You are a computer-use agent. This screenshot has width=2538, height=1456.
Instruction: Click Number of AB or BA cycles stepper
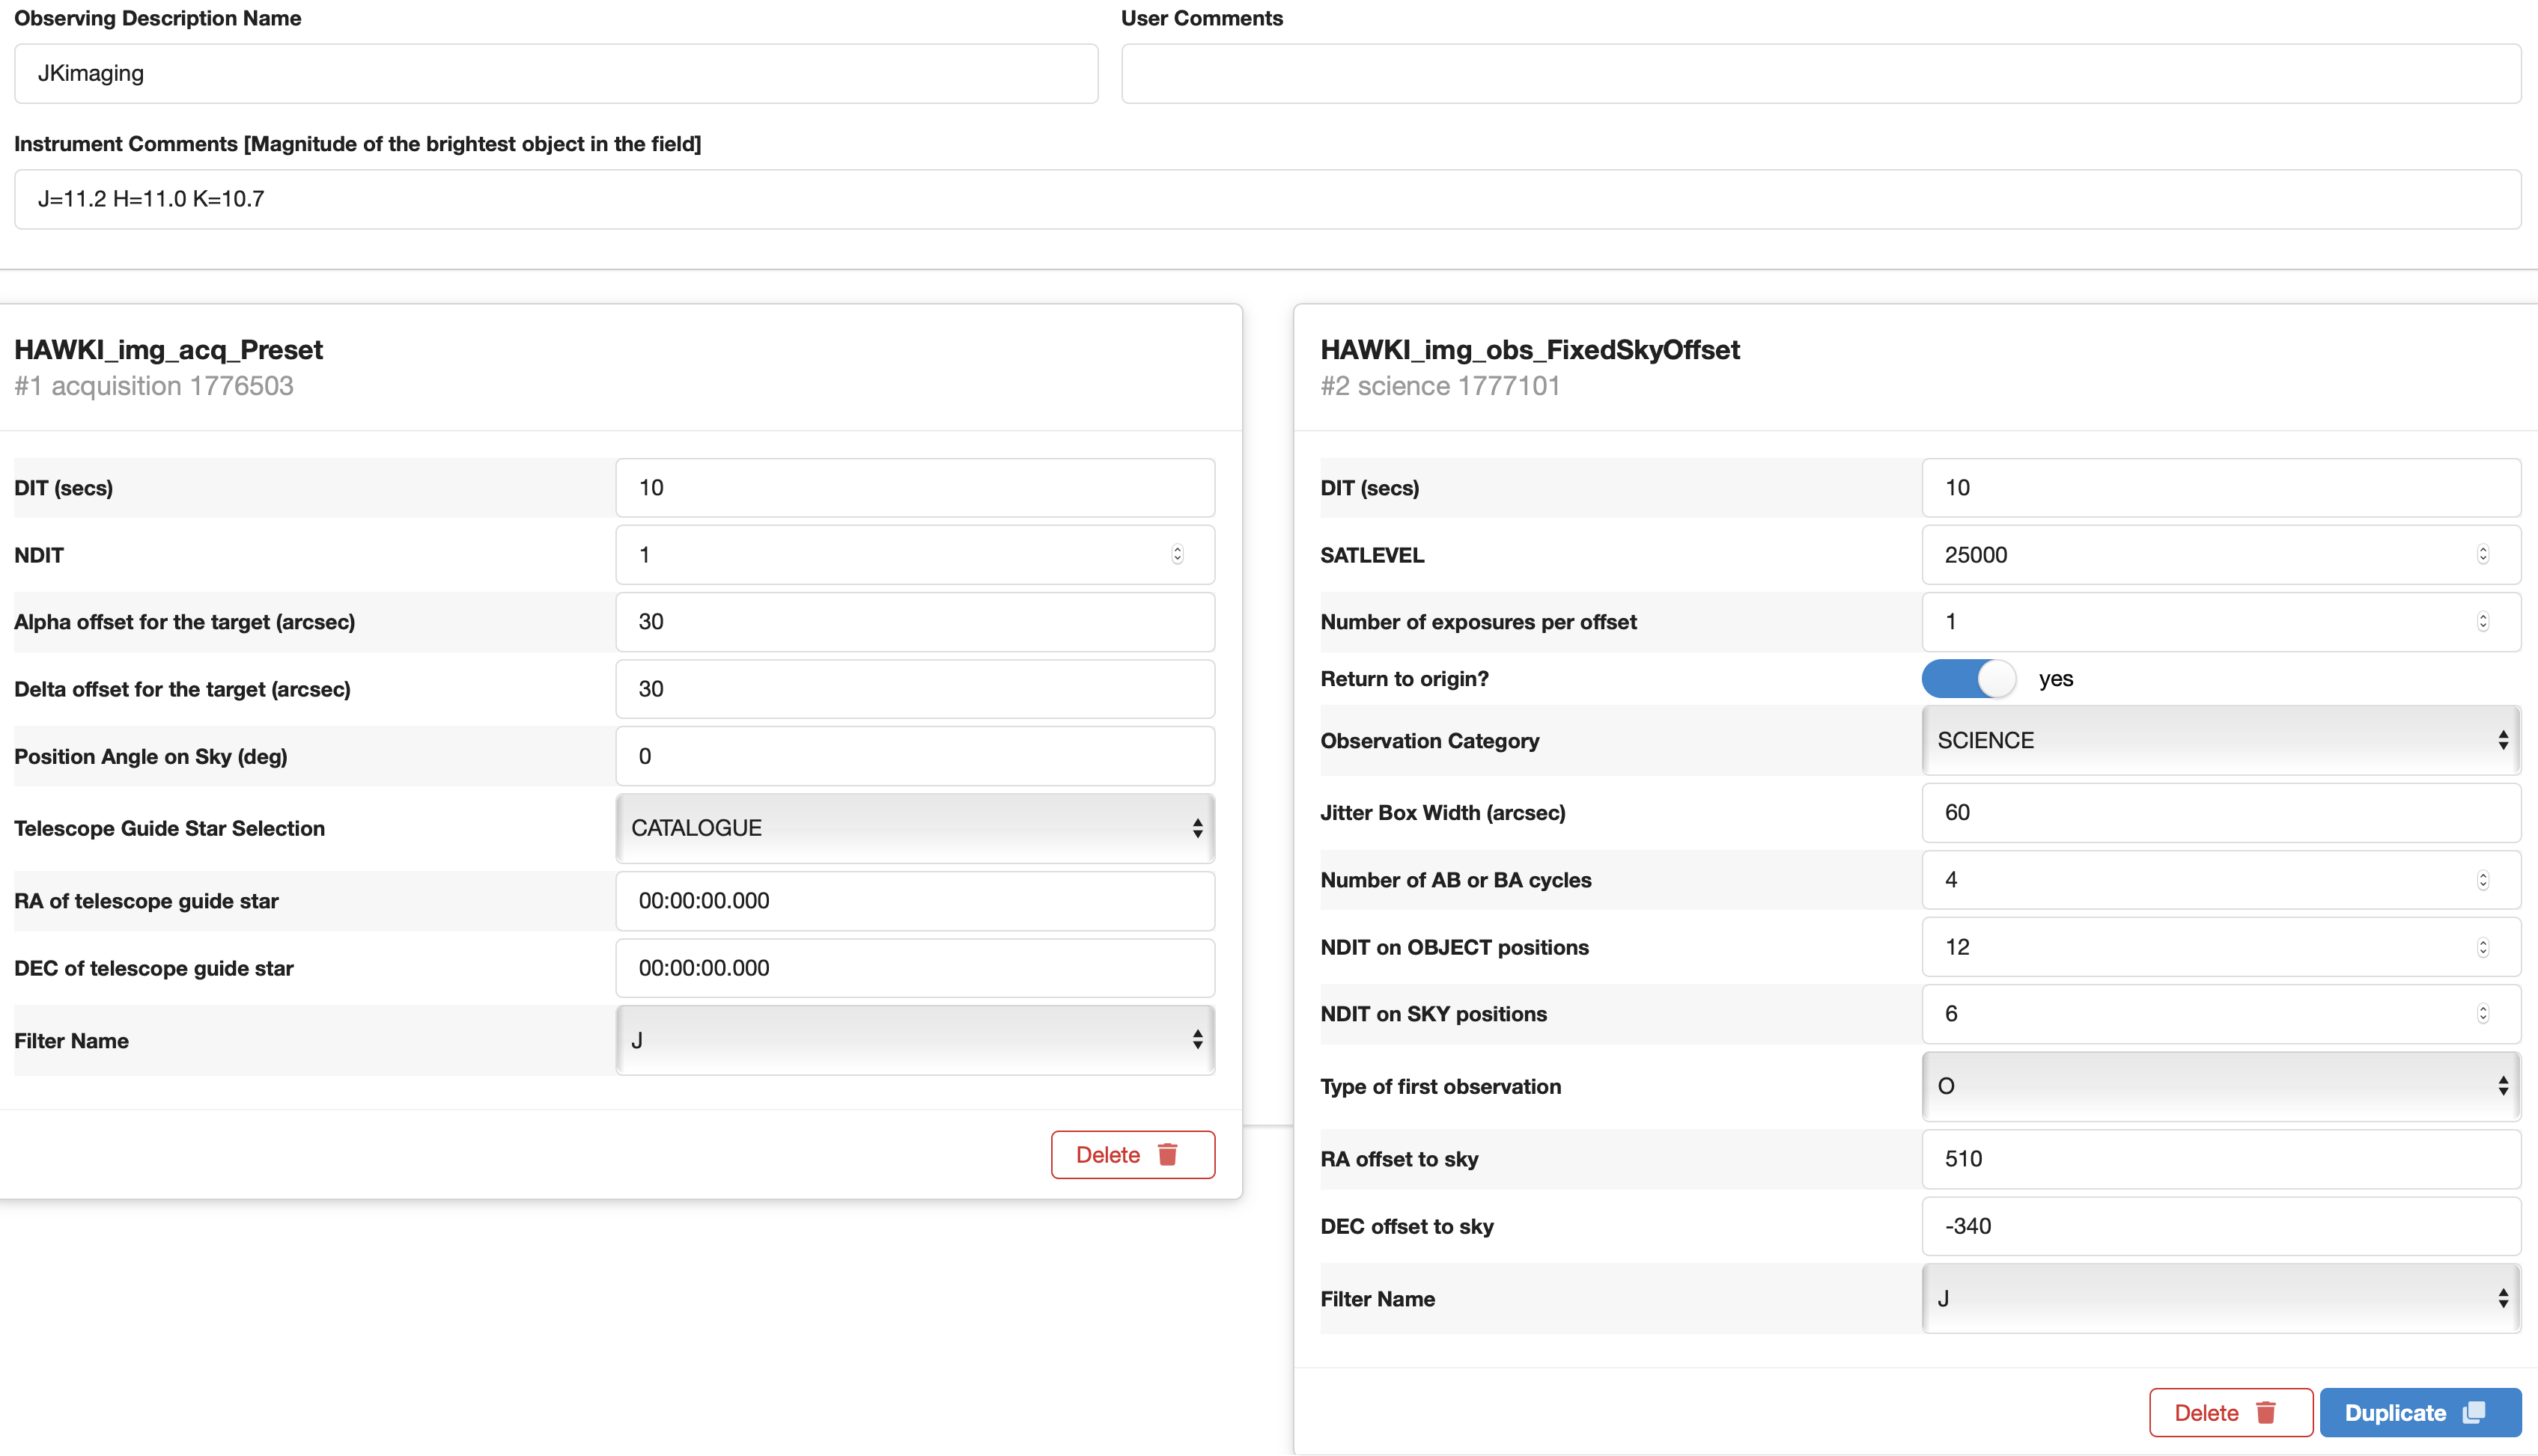tap(2483, 880)
